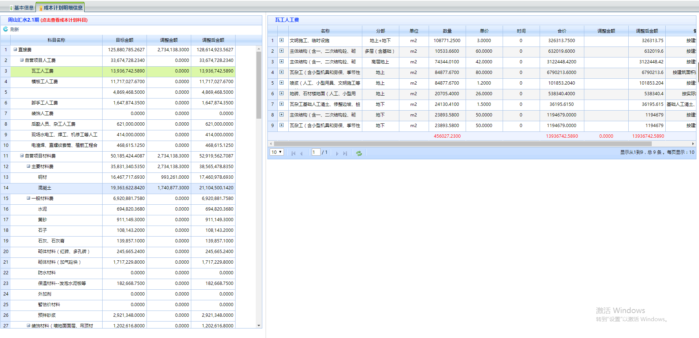Click the left tree scrollbar down arrow
699x338 pixels.
click(259, 325)
